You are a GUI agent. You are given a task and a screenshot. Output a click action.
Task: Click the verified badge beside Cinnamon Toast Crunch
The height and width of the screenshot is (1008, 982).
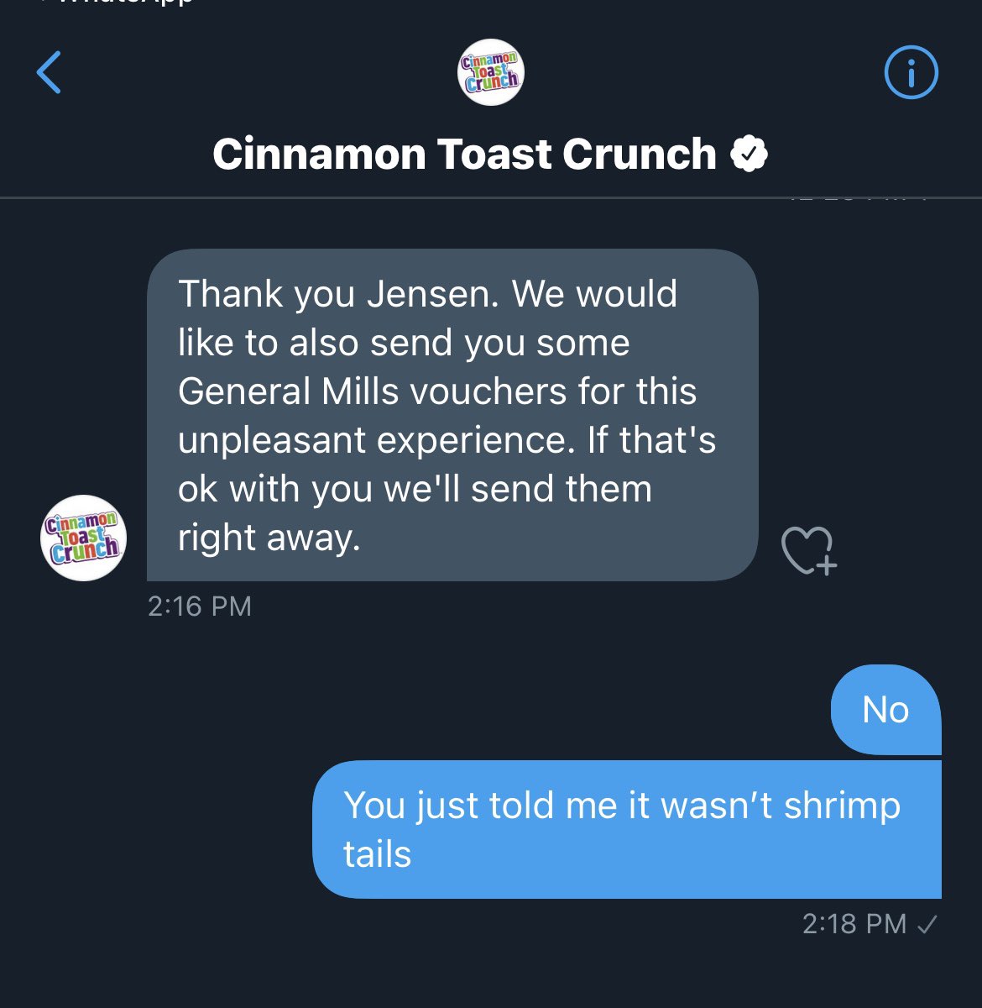tap(750, 153)
